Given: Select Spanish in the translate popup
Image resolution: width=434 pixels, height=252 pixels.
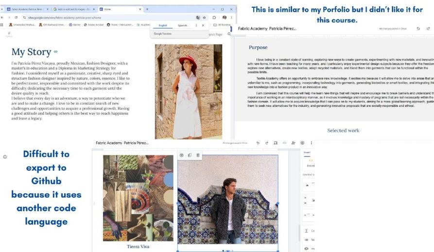Looking at the screenshot, I should [x=182, y=25].
